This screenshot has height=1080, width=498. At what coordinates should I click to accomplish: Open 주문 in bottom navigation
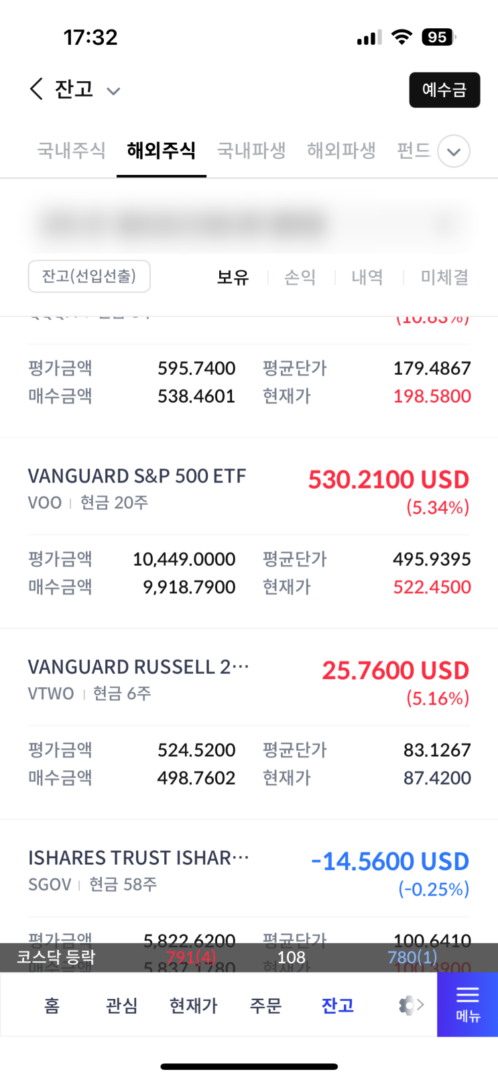265,1005
